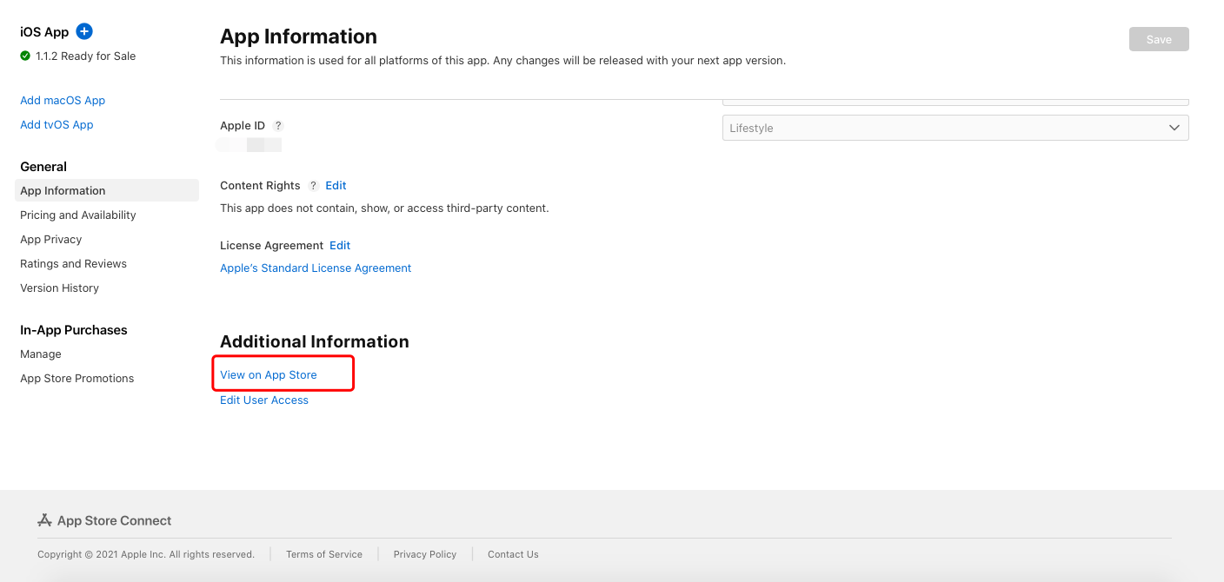Click View on App Store link

click(x=269, y=374)
